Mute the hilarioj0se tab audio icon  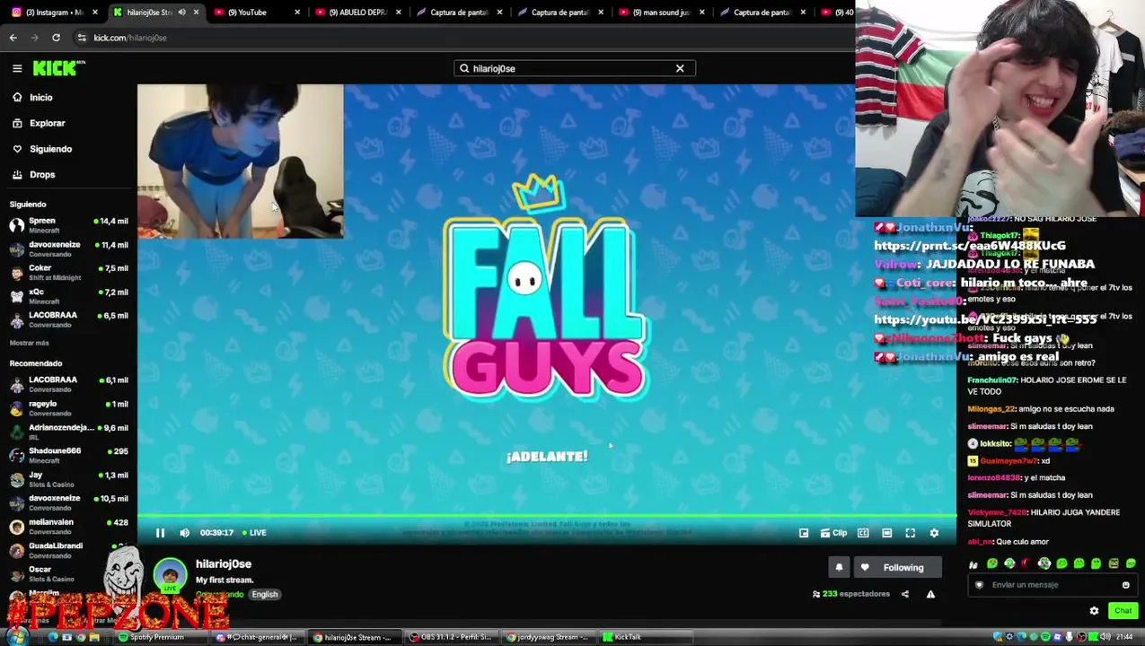point(181,13)
